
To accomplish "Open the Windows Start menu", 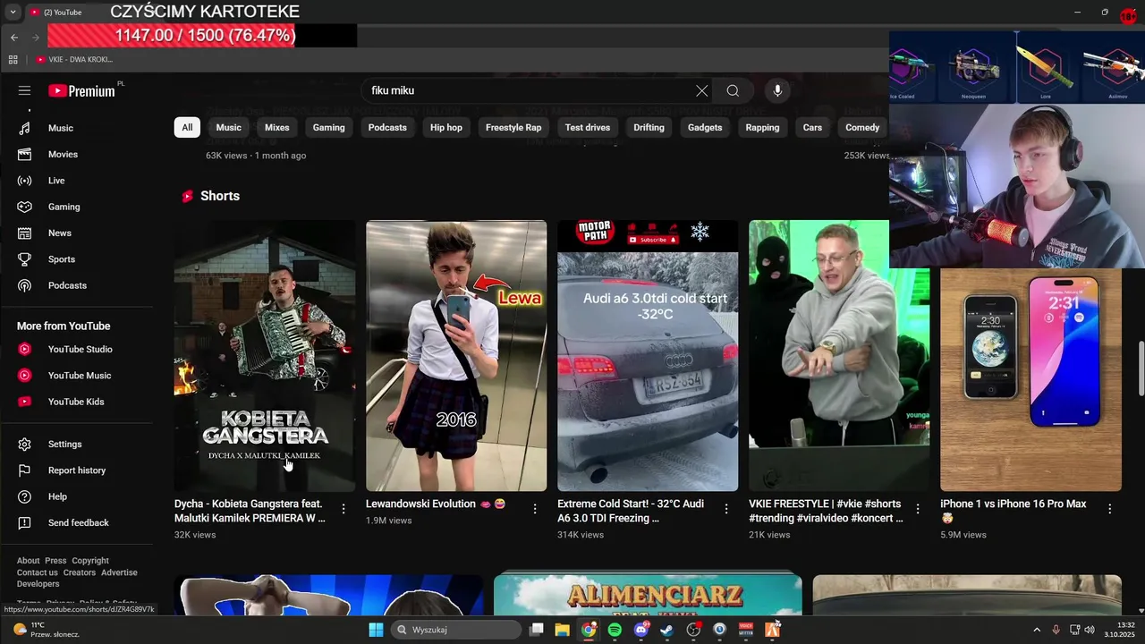I will (377, 630).
